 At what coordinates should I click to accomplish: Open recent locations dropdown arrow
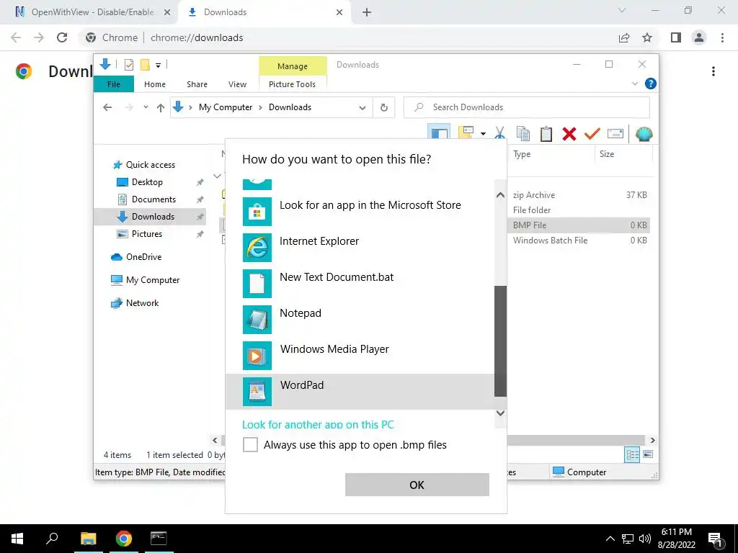146,107
